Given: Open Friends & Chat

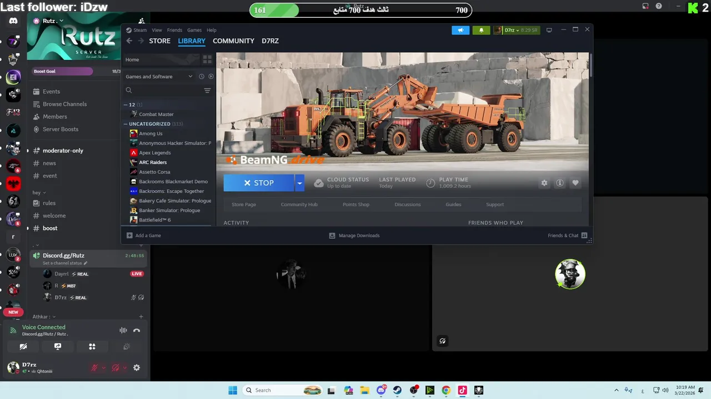Looking at the screenshot, I should pyautogui.click(x=568, y=236).
